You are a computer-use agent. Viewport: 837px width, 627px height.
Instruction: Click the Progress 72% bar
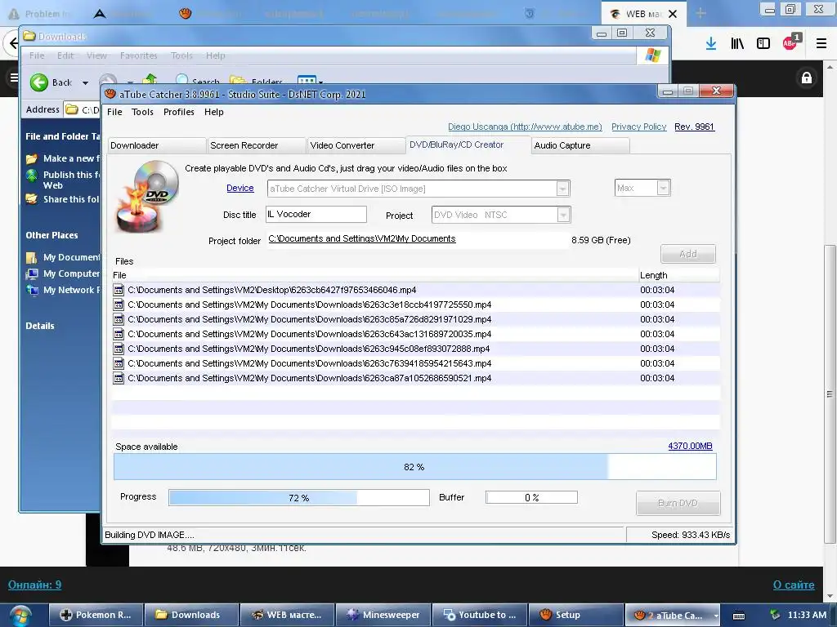299,497
